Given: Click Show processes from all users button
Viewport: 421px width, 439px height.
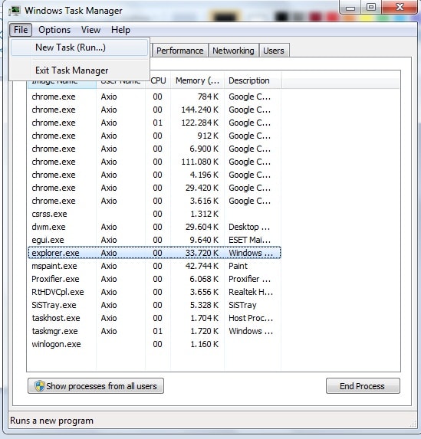Looking at the screenshot, I should point(96,386).
